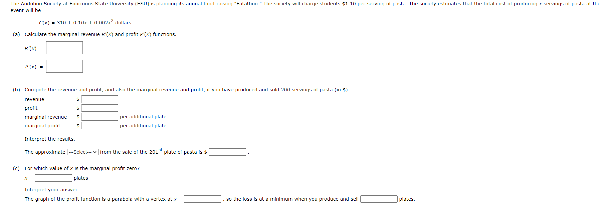Viewport: 601px width, 212px height.
Task: Click the parabola vertex x input field
Action: coord(202,199)
